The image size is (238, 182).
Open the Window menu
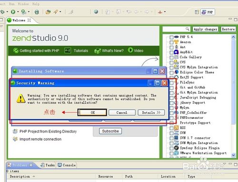pos(23,4)
